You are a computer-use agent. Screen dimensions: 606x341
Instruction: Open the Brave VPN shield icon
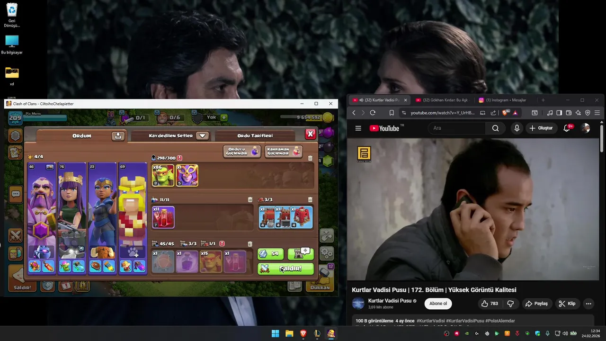(588, 113)
